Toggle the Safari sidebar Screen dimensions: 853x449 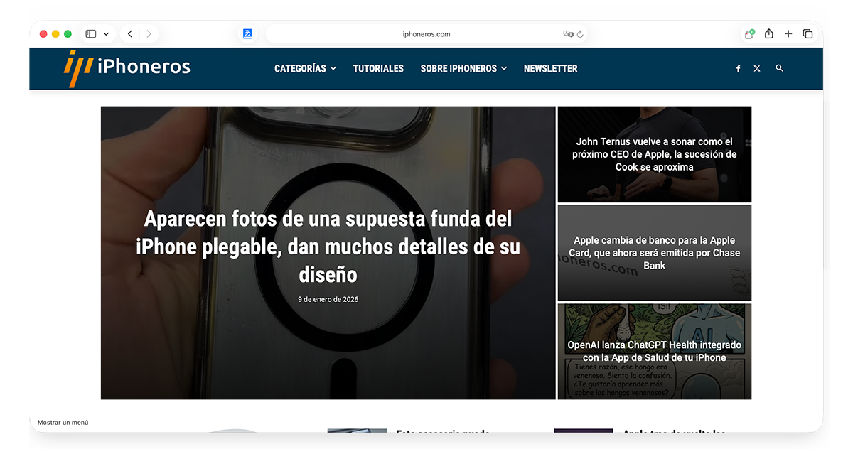pos(89,33)
